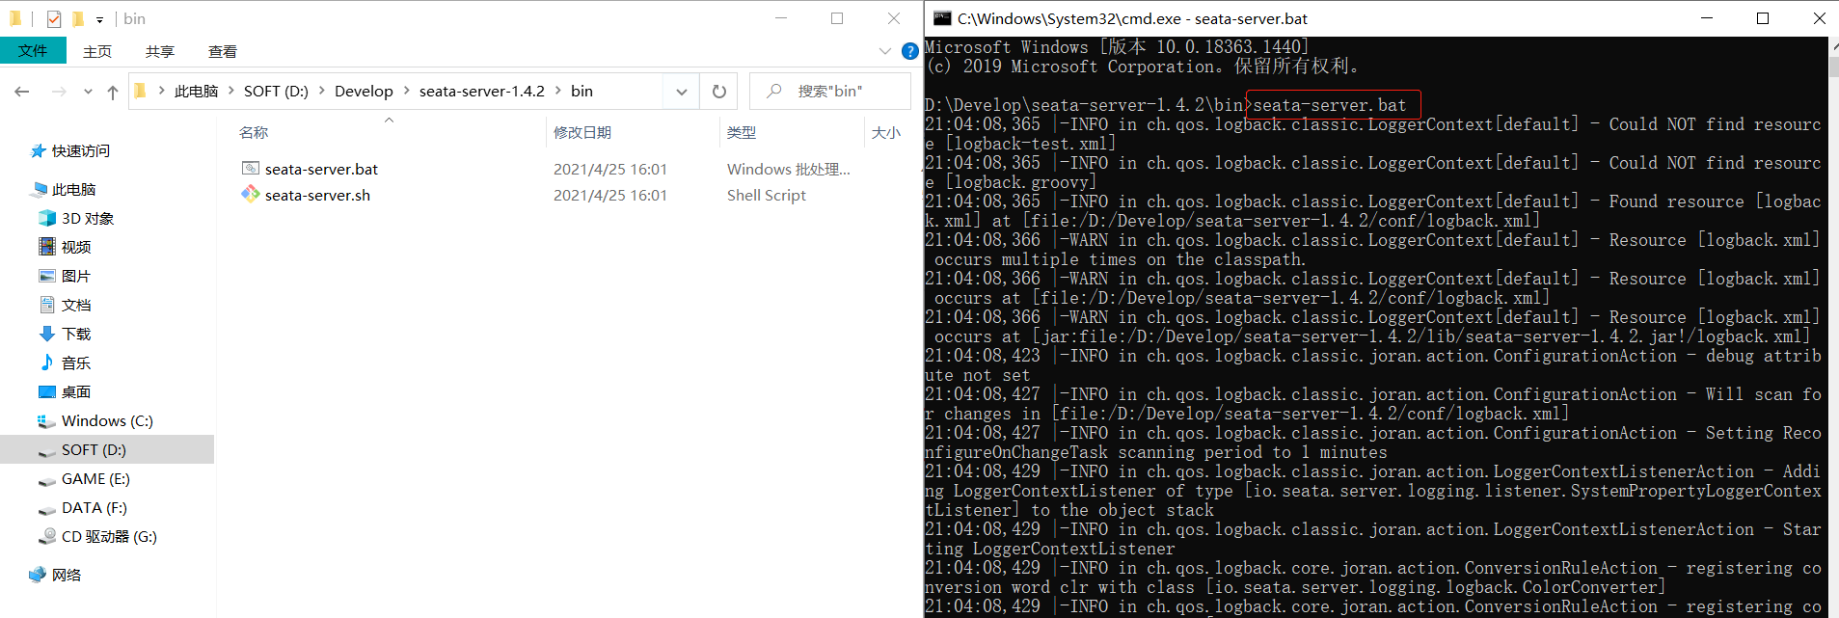This screenshot has height=618, width=1839.
Task: Select the seata-server.sh file icon
Action: coord(251,195)
